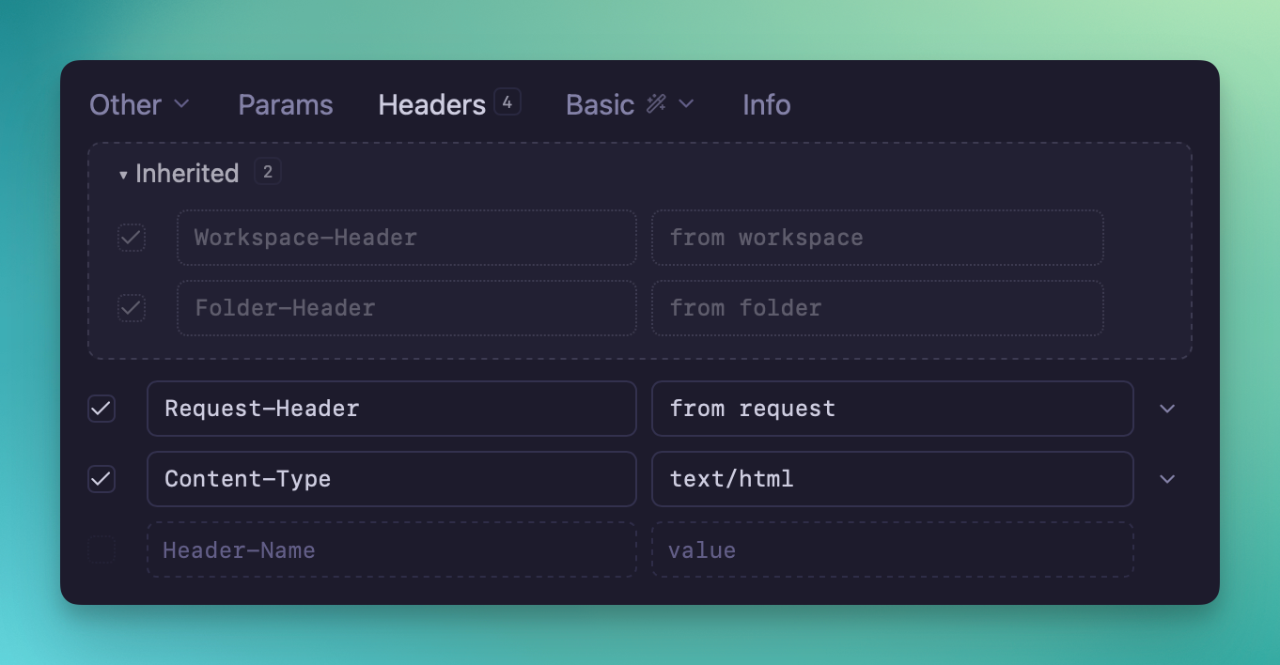
Task: Disable the Content-Type header checkbox
Action: point(101,479)
